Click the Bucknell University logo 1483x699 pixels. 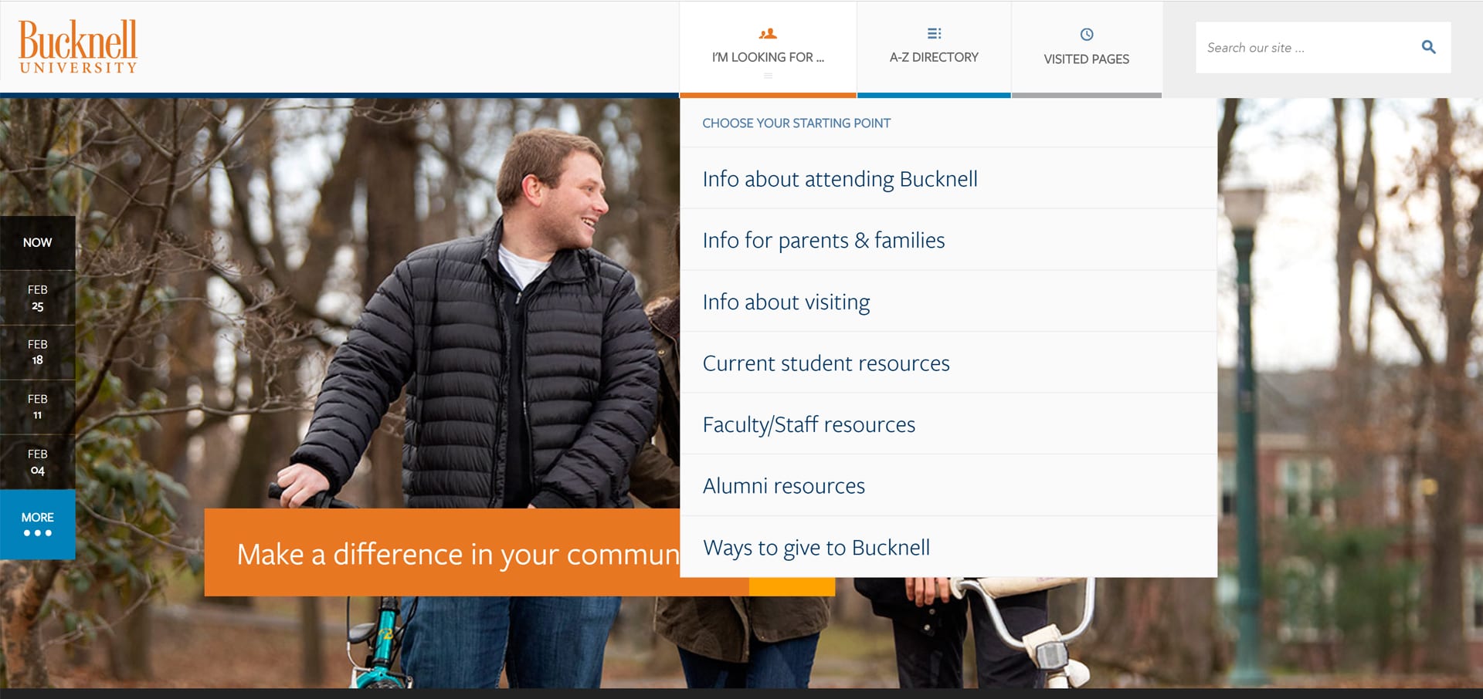point(78,47)
